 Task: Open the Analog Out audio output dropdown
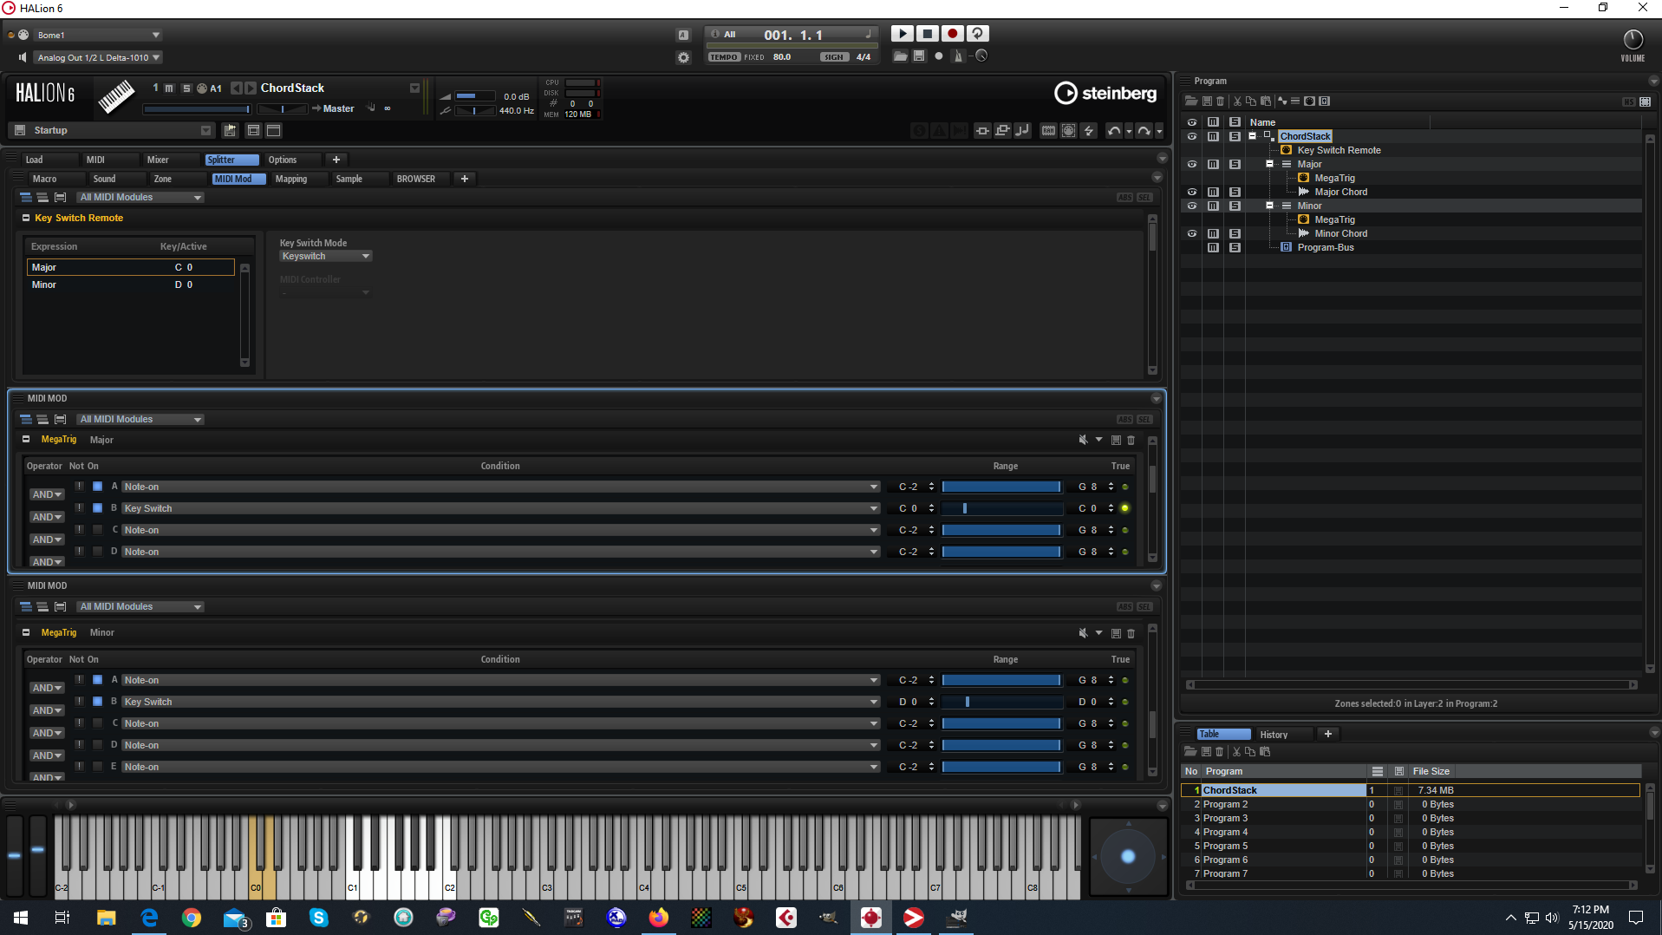[x=98, y=57]
